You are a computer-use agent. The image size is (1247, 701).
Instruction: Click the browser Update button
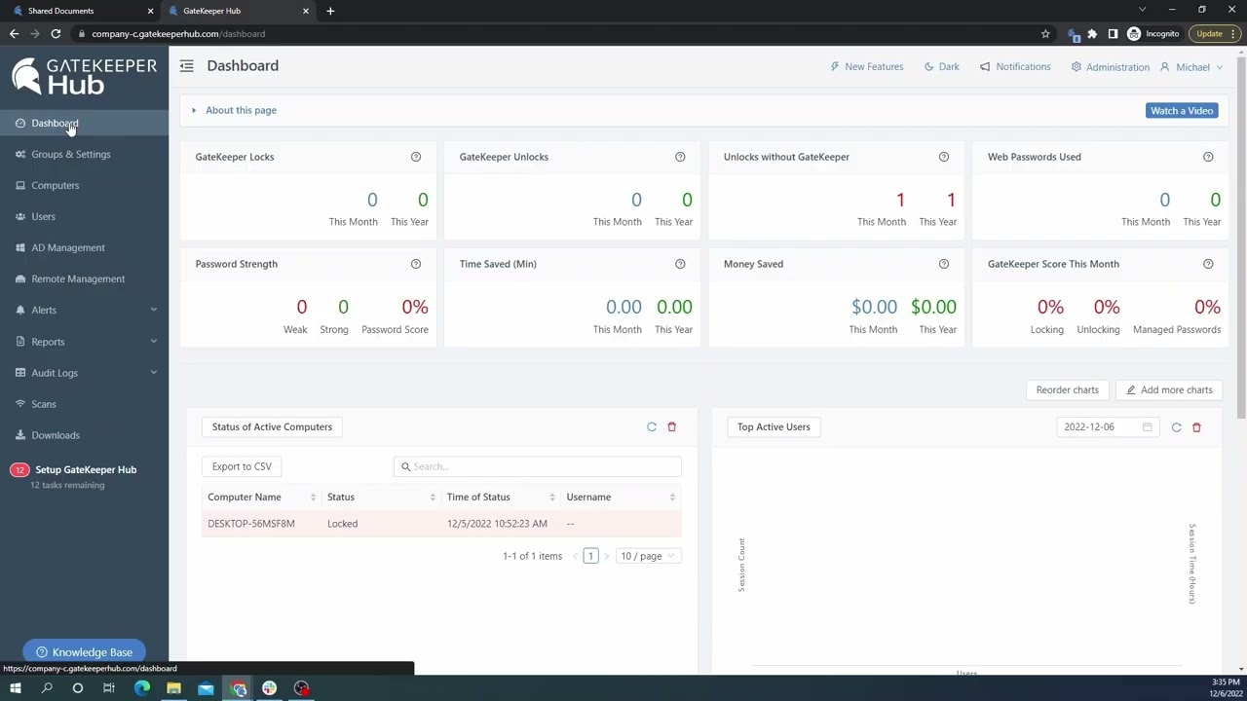point(1216,34)
